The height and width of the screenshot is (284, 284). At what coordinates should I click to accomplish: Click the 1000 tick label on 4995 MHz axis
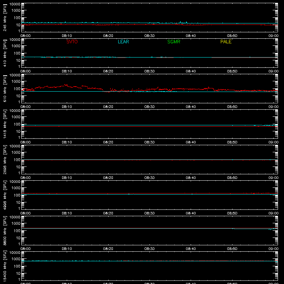[x=16, y=188]
